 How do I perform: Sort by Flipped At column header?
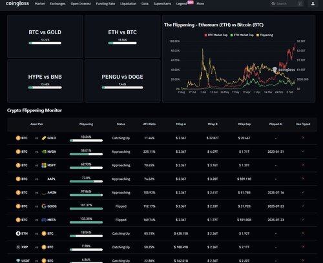click(x=276, y=124)
